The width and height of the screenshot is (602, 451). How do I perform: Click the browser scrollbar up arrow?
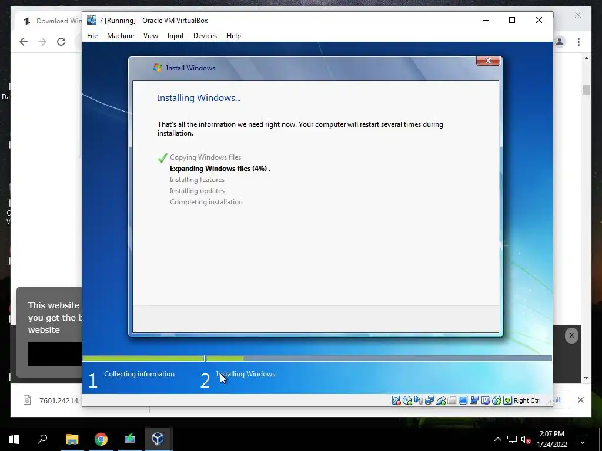(x=586, y=59)
